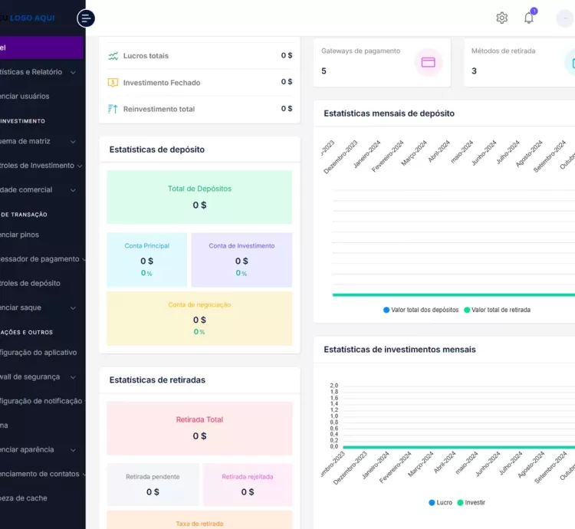Toggle the sidebar with the hamburger menu icon
Viewport: 575px width, 529px height.
click(x=86, y=18)
